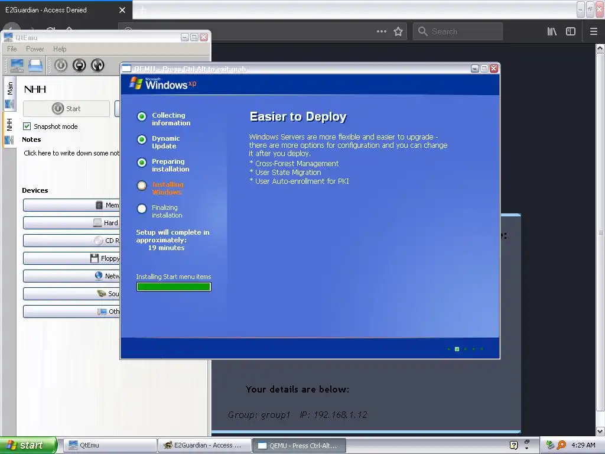This screenshot has height=454, width=605.
Task: Click the Windows start button on taskbar
Action: [x=28, y=445]
